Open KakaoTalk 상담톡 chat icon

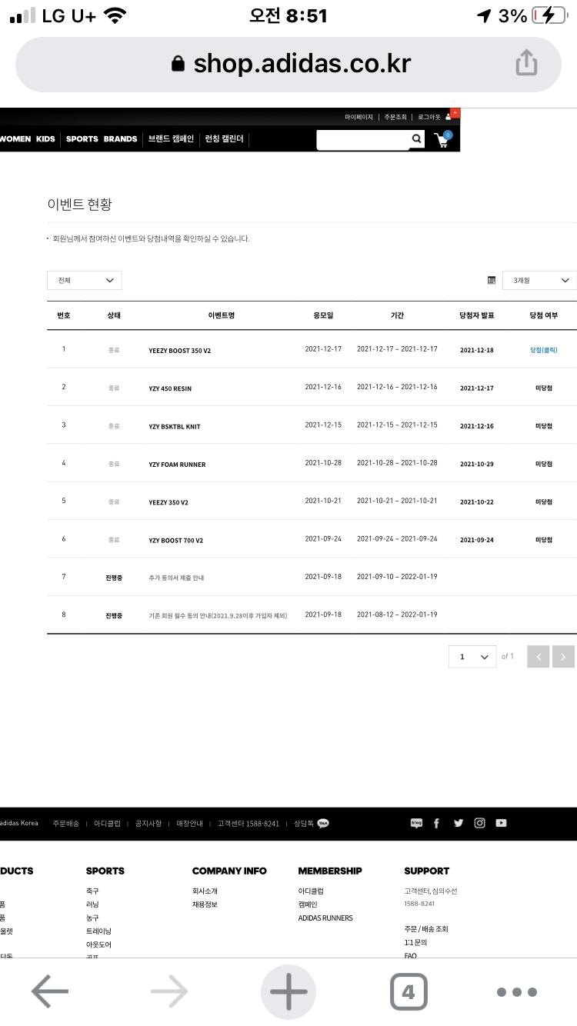point(323,823)
